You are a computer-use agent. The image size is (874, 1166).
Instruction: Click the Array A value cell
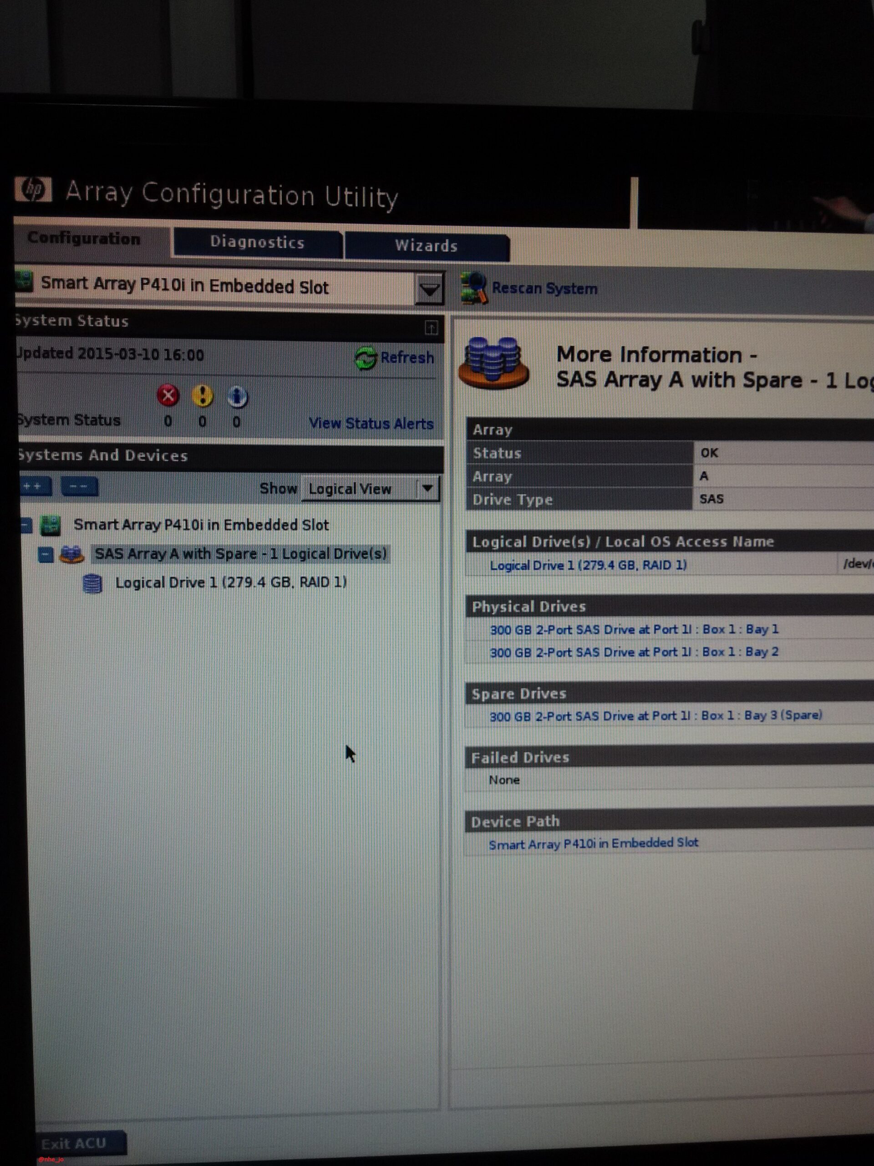[783, 476]
